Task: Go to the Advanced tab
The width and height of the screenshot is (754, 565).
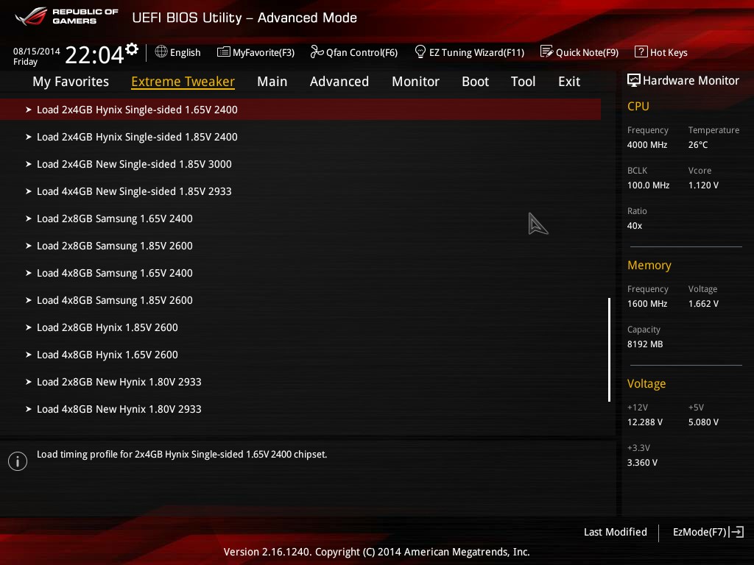Action: pyautogui.click(x=339, y=82)
